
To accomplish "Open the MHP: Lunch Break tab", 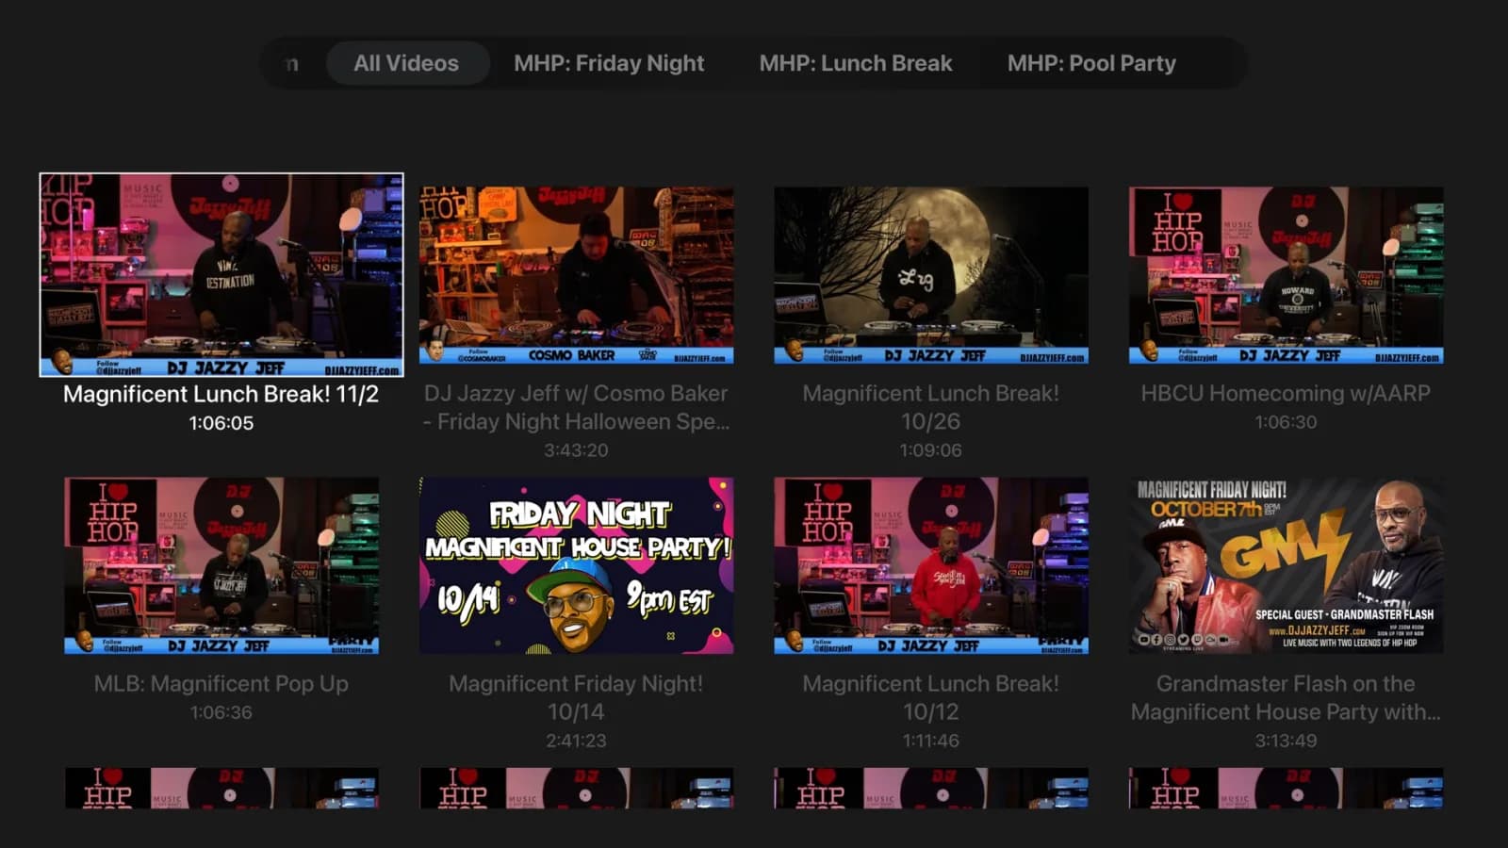I will coord(856,63).
